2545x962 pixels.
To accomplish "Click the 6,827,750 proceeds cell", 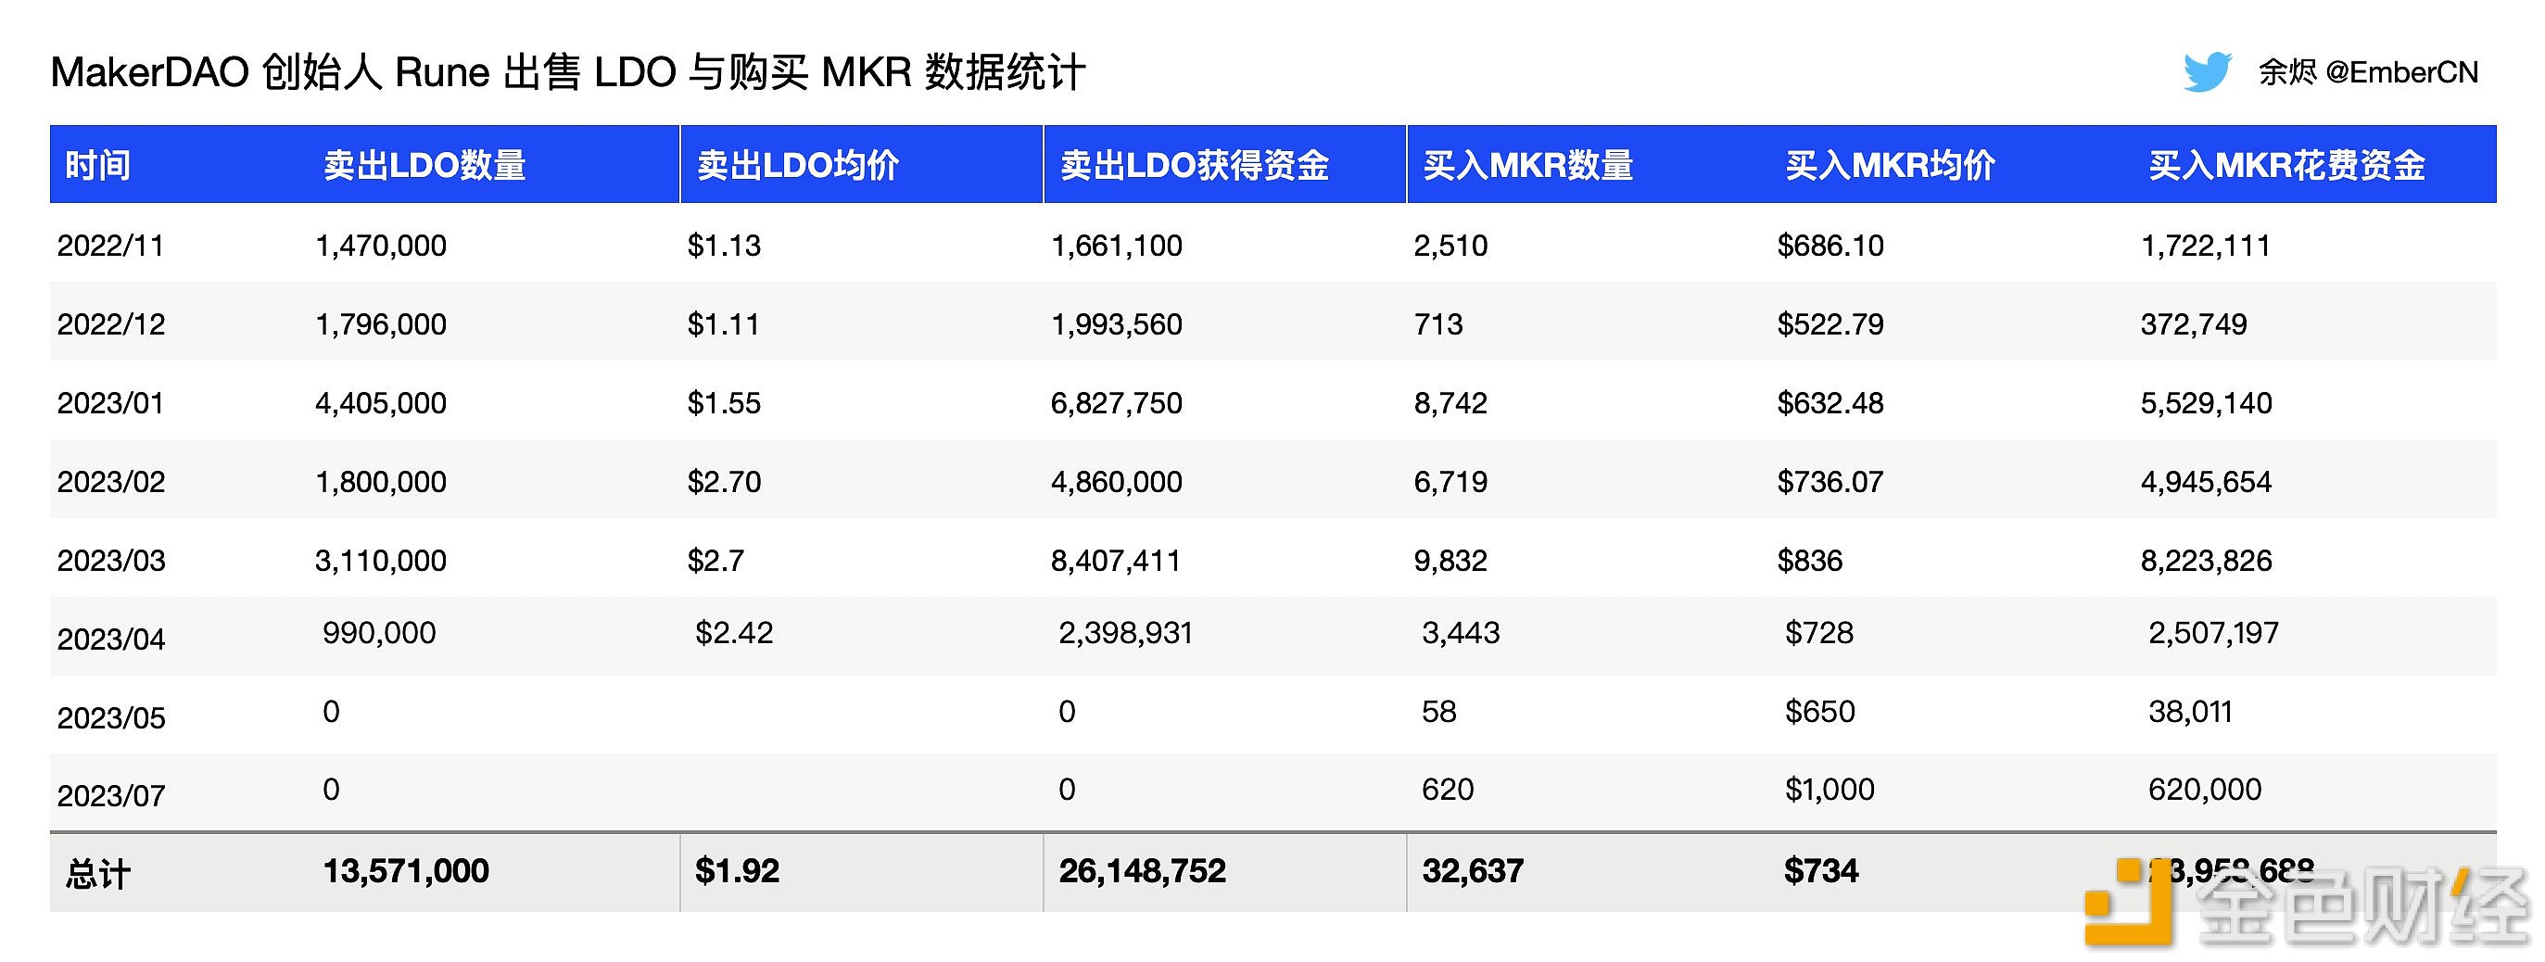I will (1117, 403).
